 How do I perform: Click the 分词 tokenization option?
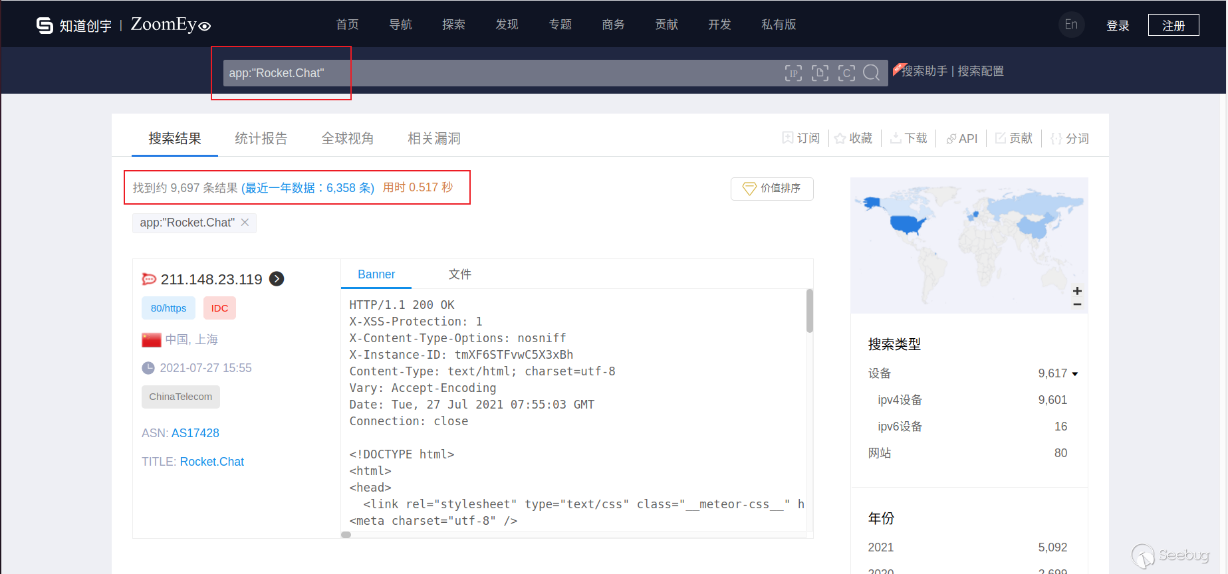(1069, 138)
